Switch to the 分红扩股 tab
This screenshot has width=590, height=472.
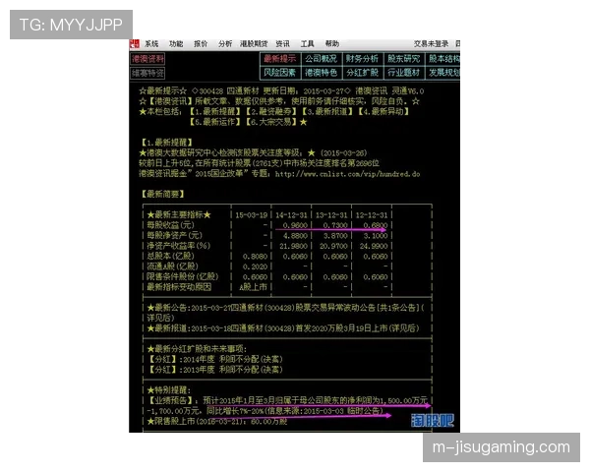click(362, 73)
